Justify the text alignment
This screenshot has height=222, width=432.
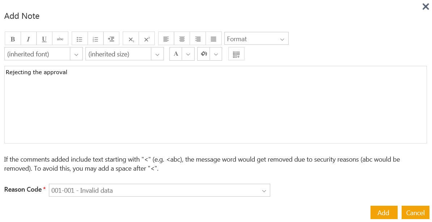(x=213, y=39)
